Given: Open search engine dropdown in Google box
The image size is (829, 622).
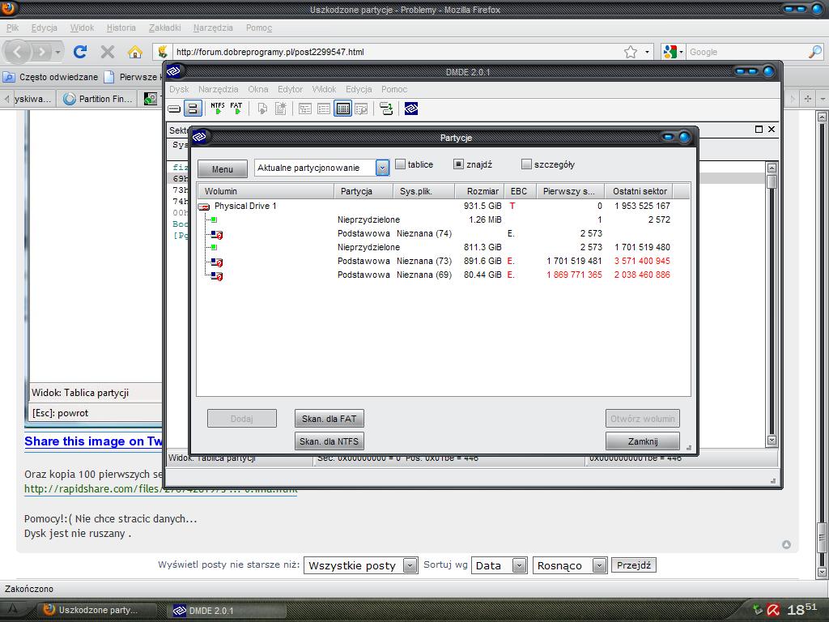Looking at the screenshot, I should (x=681, y=52).
